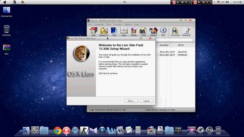This screenshot has width=244, height=137.
Task: Click the Test archive icon in WinRAR
Action: pos(114,32)
